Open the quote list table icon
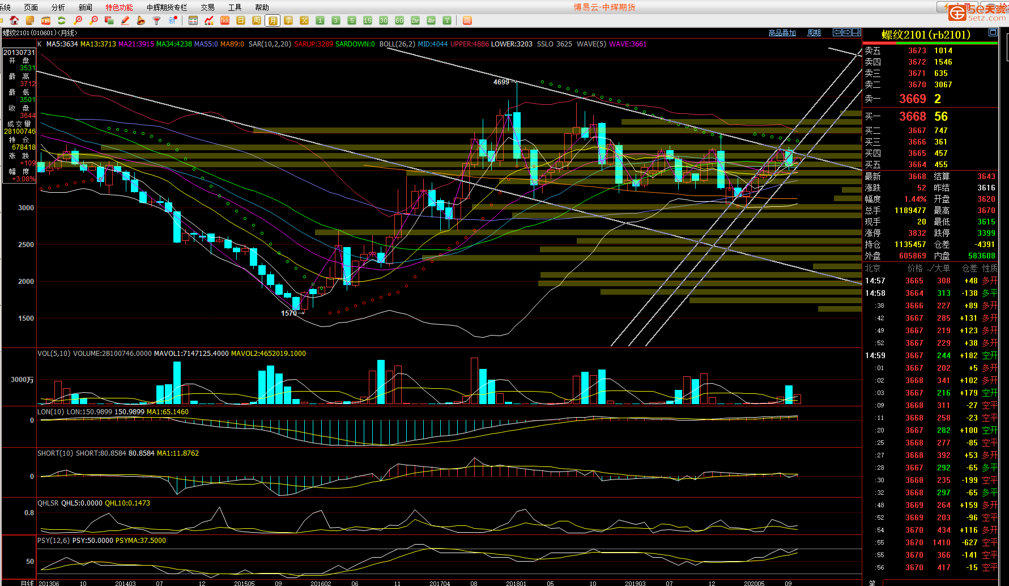 coord(193,20)
